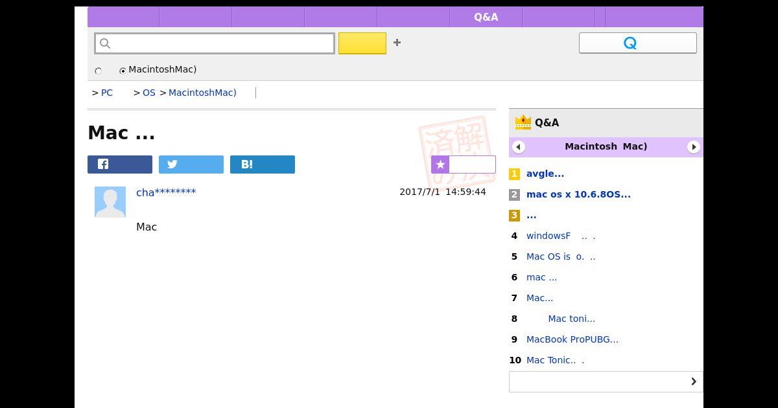The width and height of the screenshot is (778, 408).
Task: Open ranking item Mac toni...
Action: tap(571, 319)
